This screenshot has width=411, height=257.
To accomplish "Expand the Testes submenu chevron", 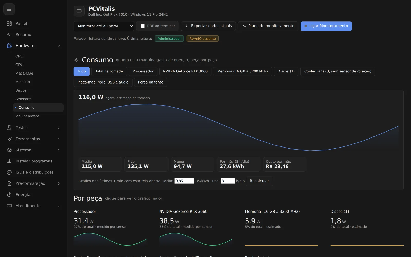I will click(x=59, y=128).
